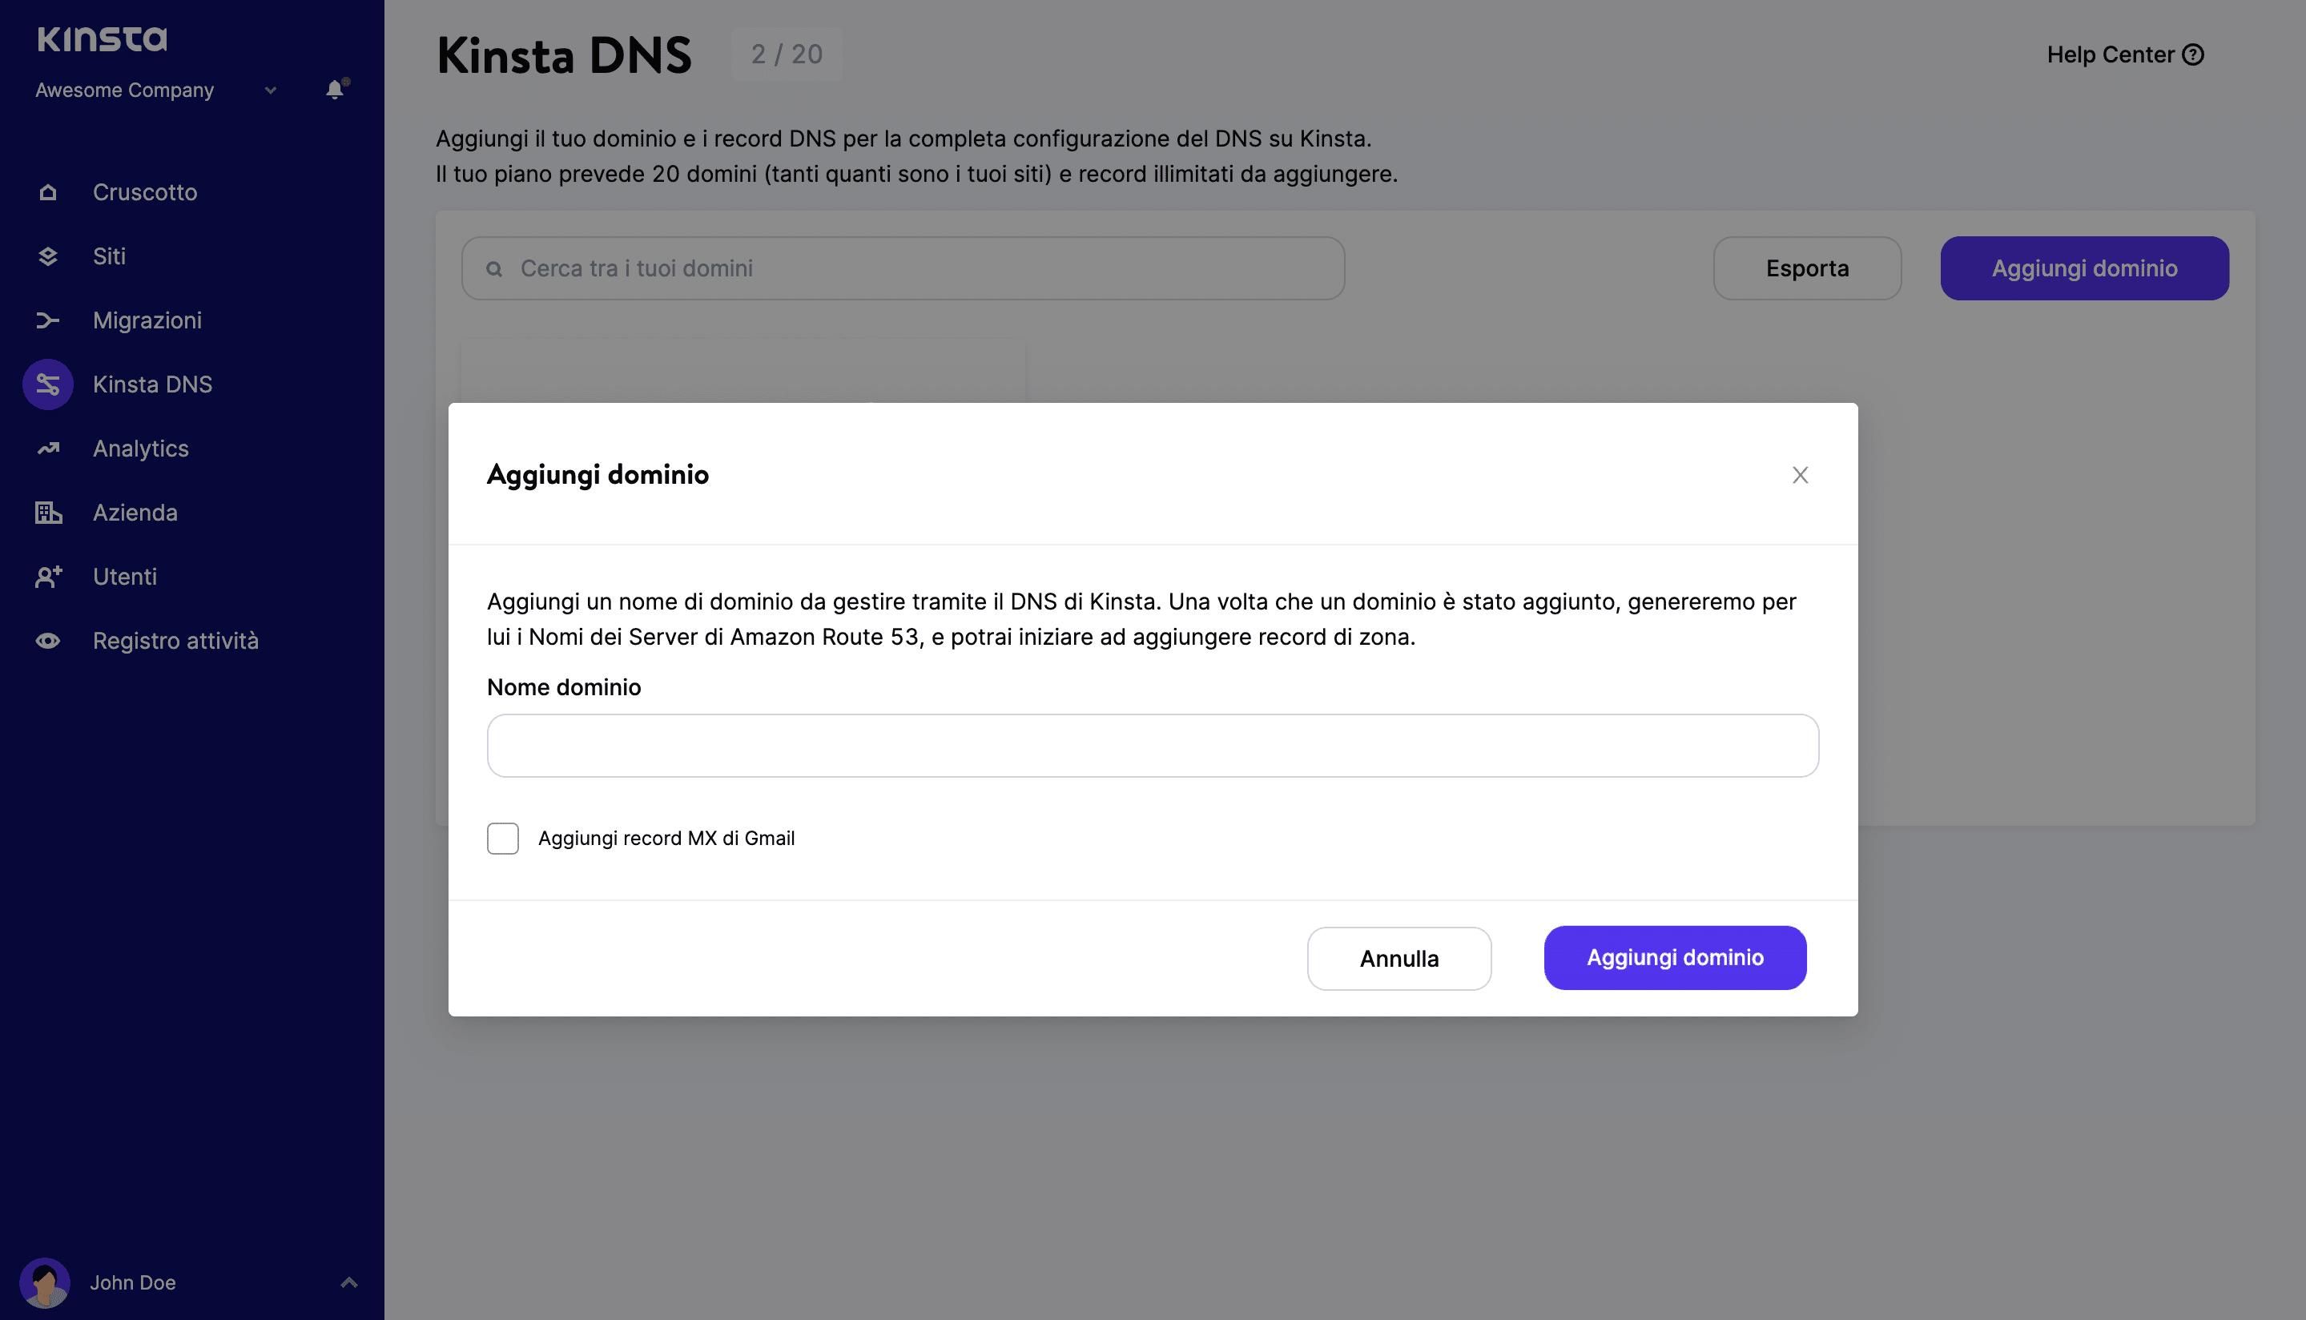
Task: Click the Annulla button
Action: pyautogui.click(x=1398, y=958)
